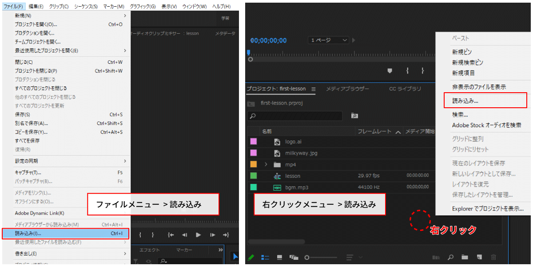Viewport: 533px width, 266px height.
Task: Click the playhead marker on monitor ruler
Action: tap(249, 53)
